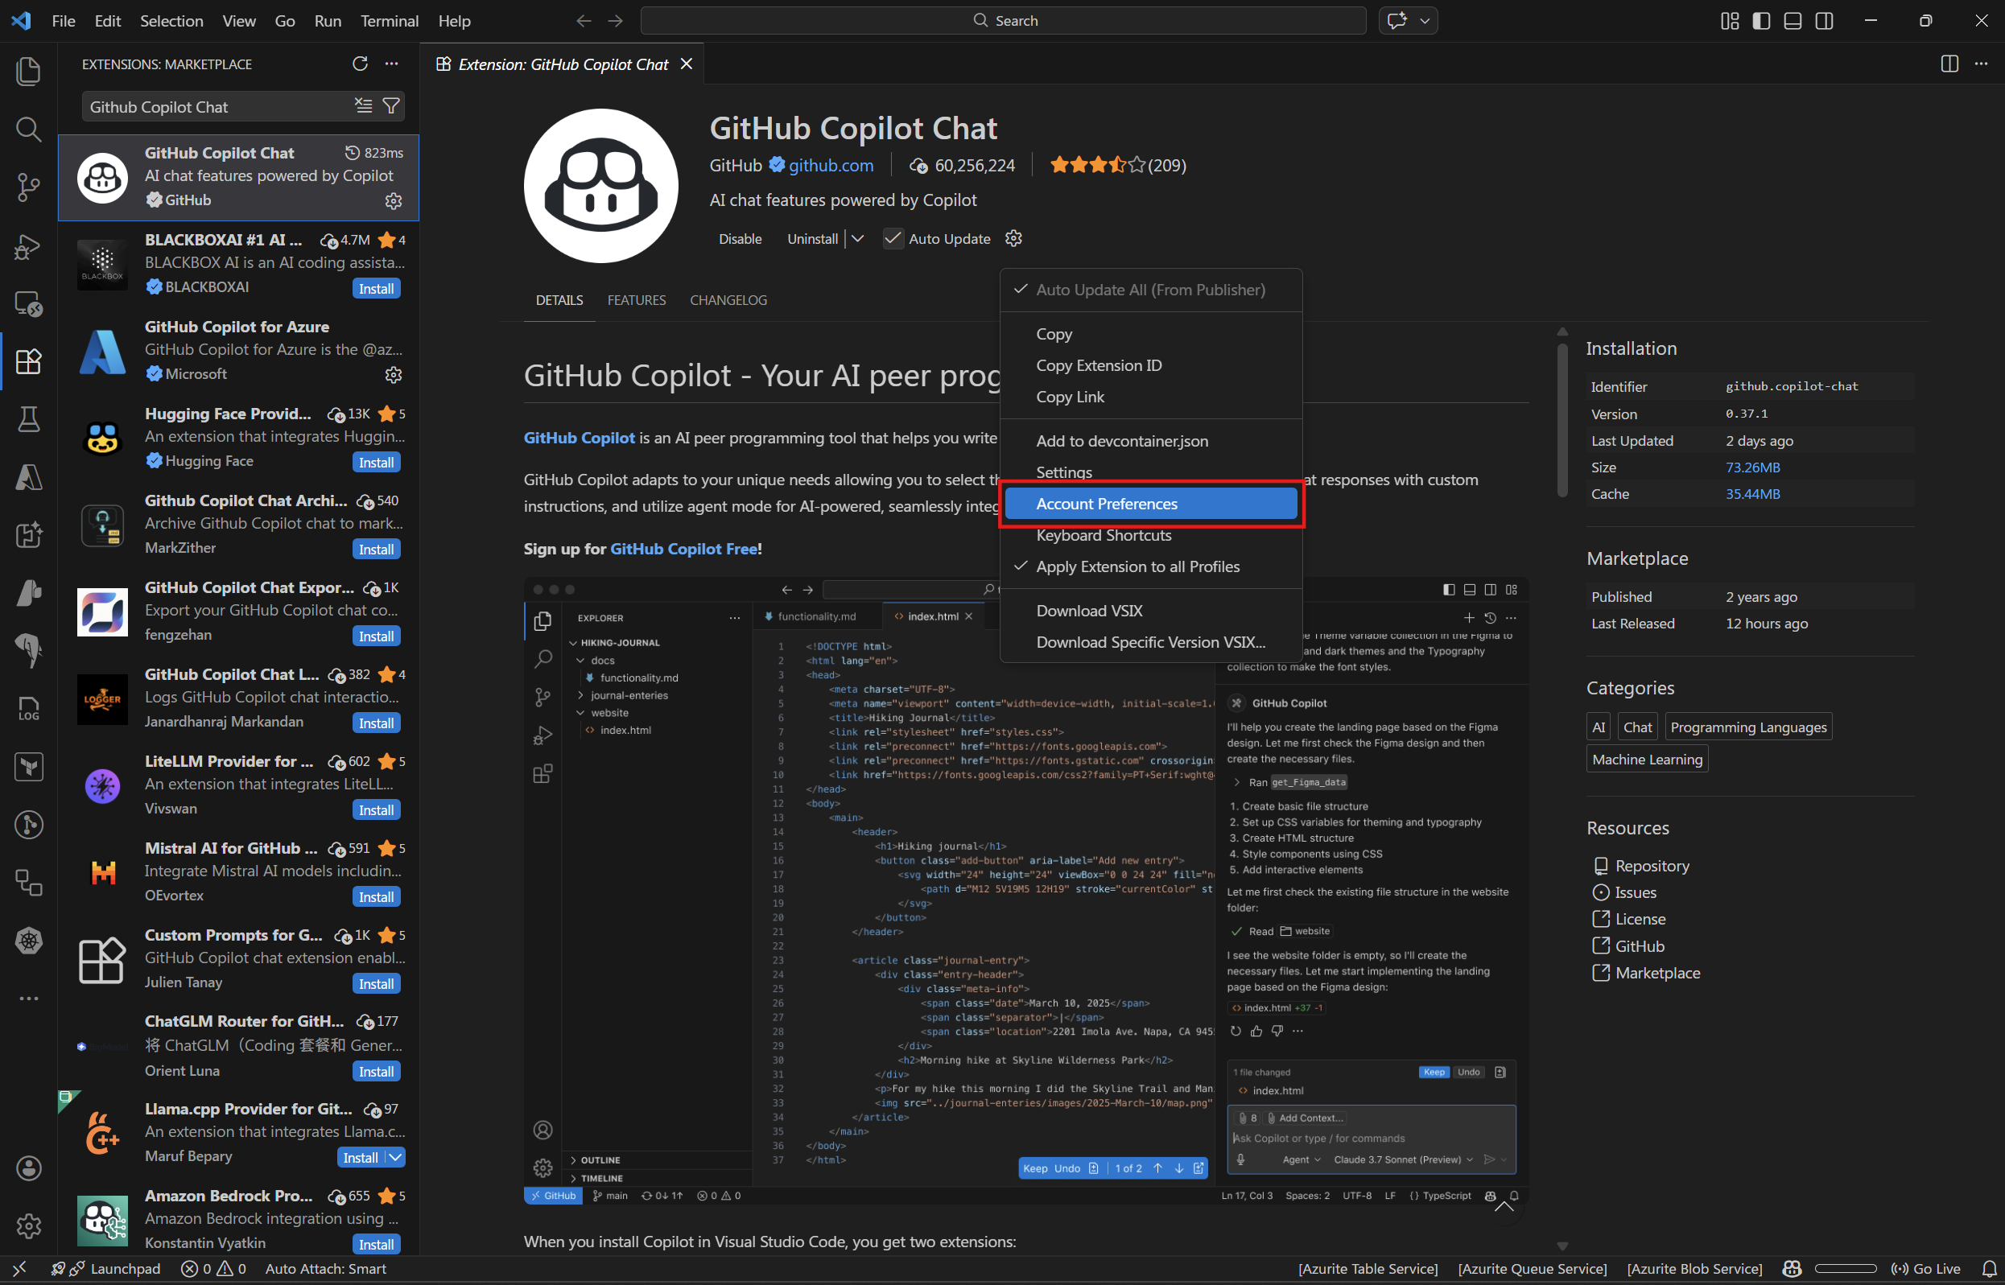Viewport: 2005px width, 1285px height.
Task: Open the Testing flask view
Action: [x=28, y=420]
